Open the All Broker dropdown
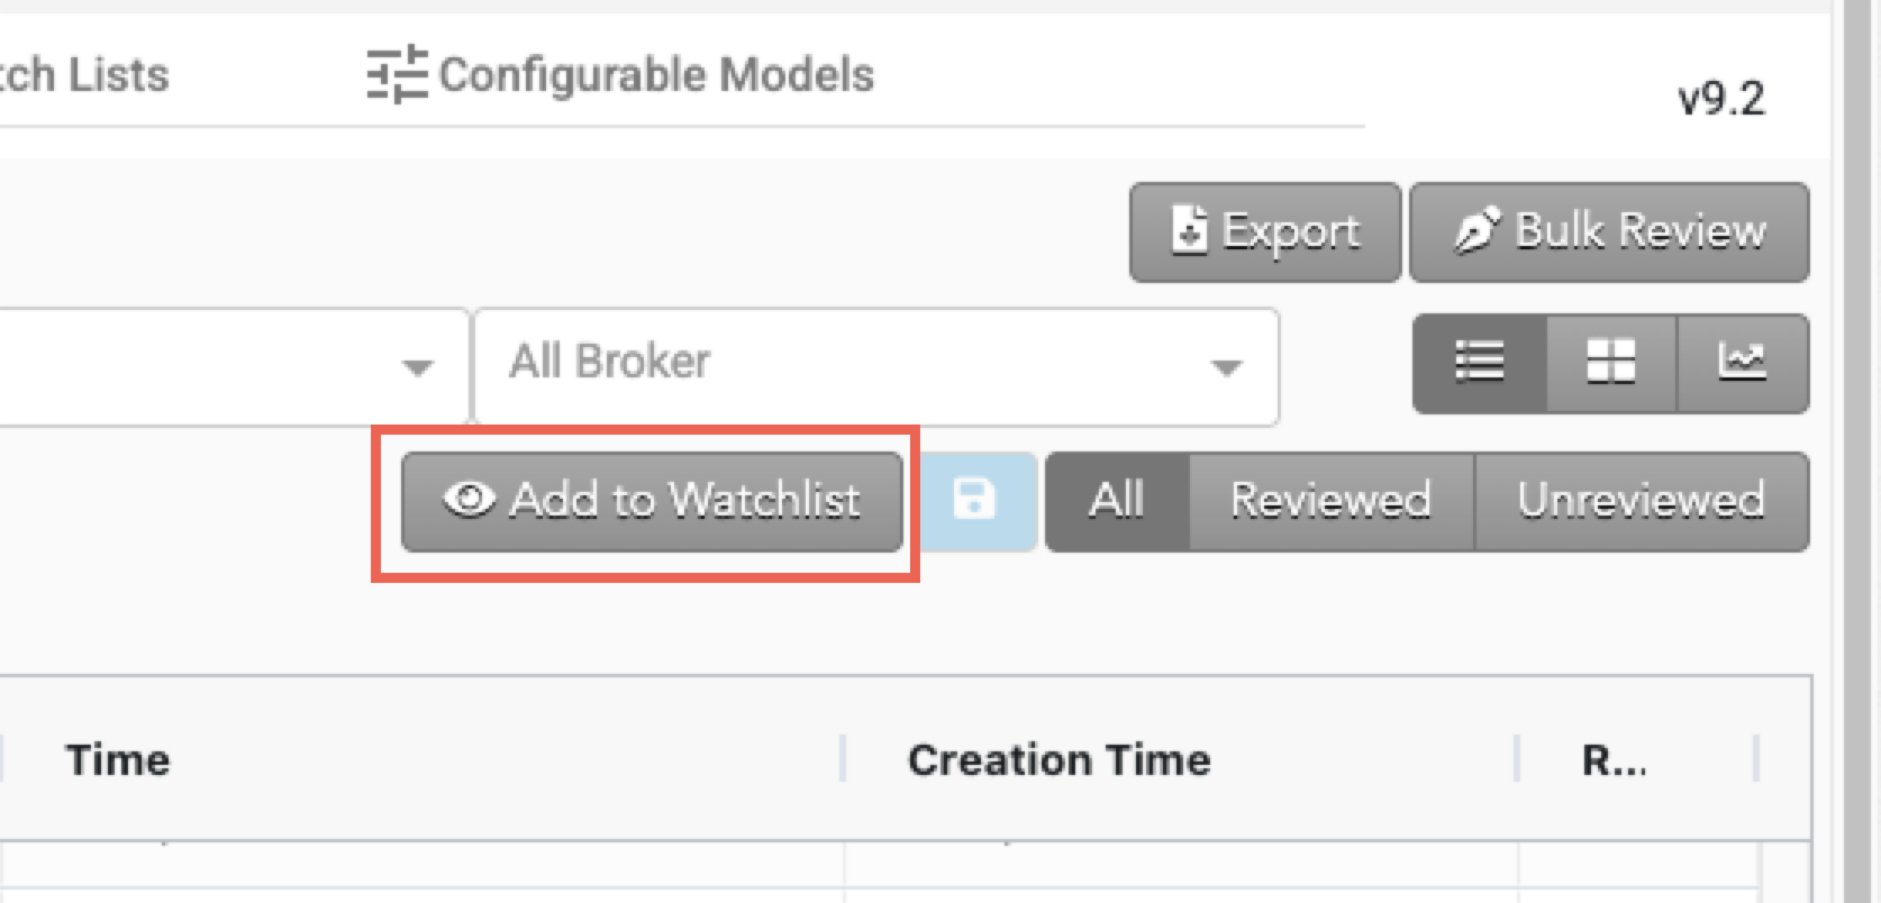This screenshot has width=1881, height=903. [877, 367]
